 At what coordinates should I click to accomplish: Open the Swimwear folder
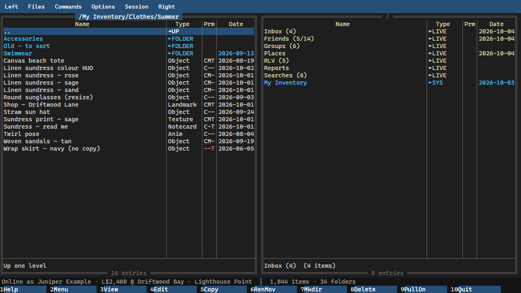click(x=129, y=53)
